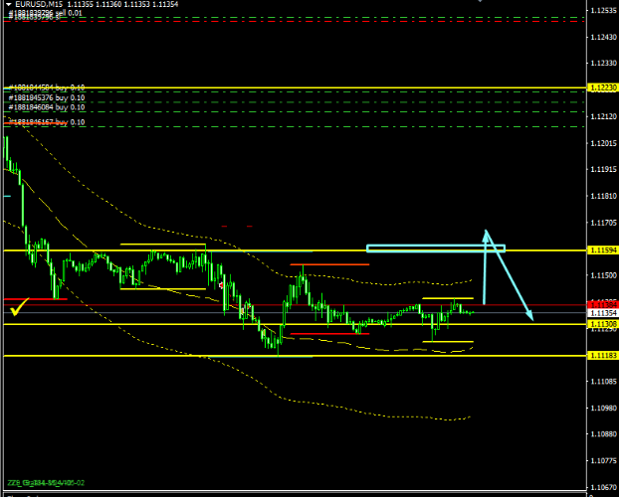Click the cyan upward arrow head
Viewport: 620px width, 497px height.
tap(486, 236)
